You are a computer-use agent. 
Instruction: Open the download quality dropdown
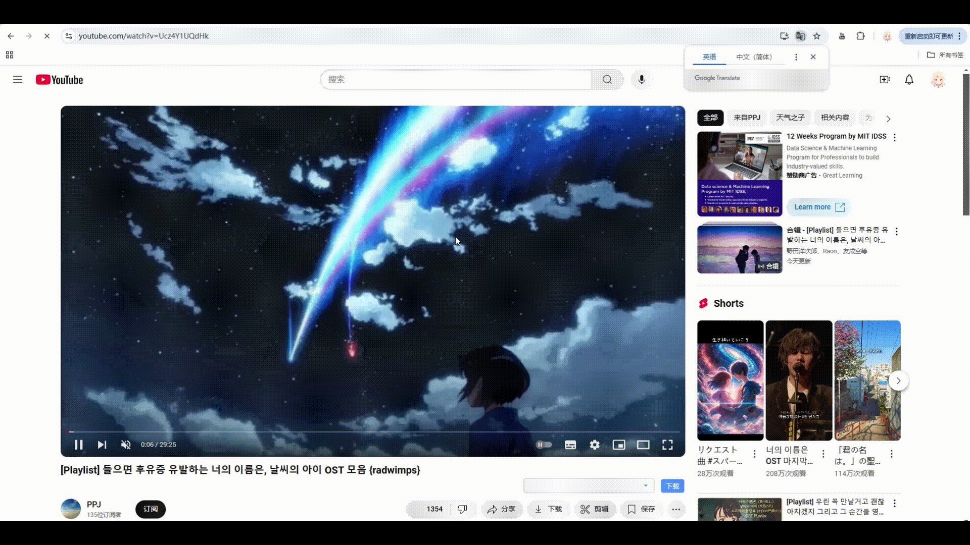[589, 486]
